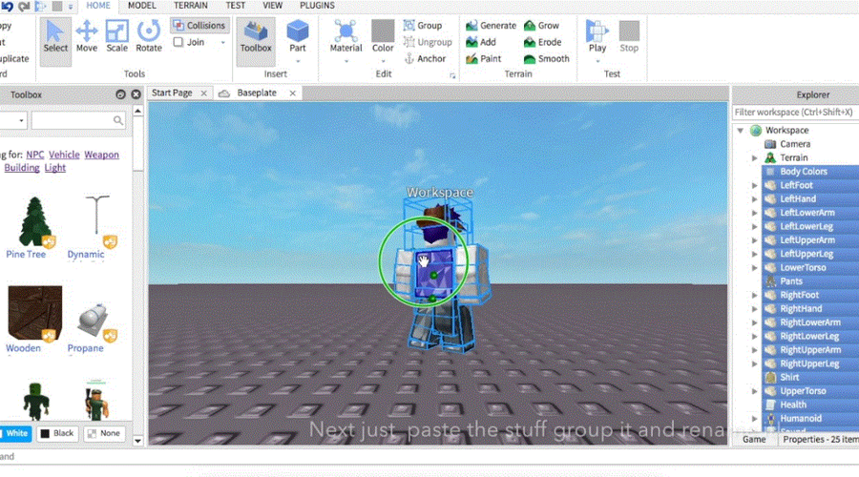859x477 pixels.
Task: Close the Start Page tab
Action: tap(204, 93)
